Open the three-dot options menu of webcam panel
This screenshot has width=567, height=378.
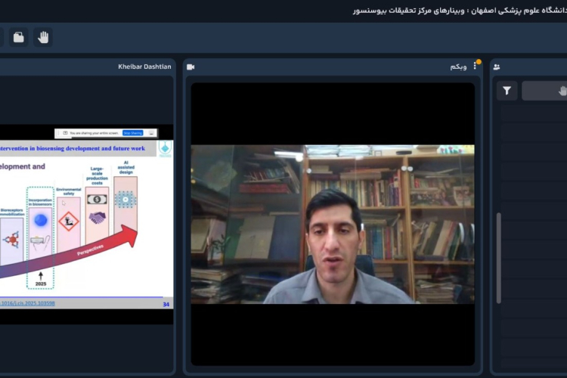pyautogui.click(x=475, y=67)
